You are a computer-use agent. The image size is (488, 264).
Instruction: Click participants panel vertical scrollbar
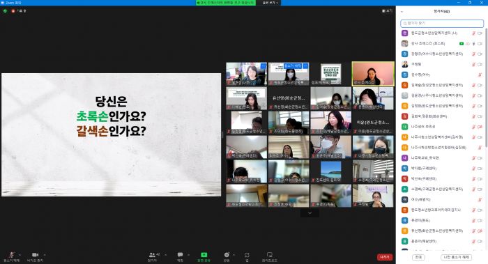click(x=485, y=87)
